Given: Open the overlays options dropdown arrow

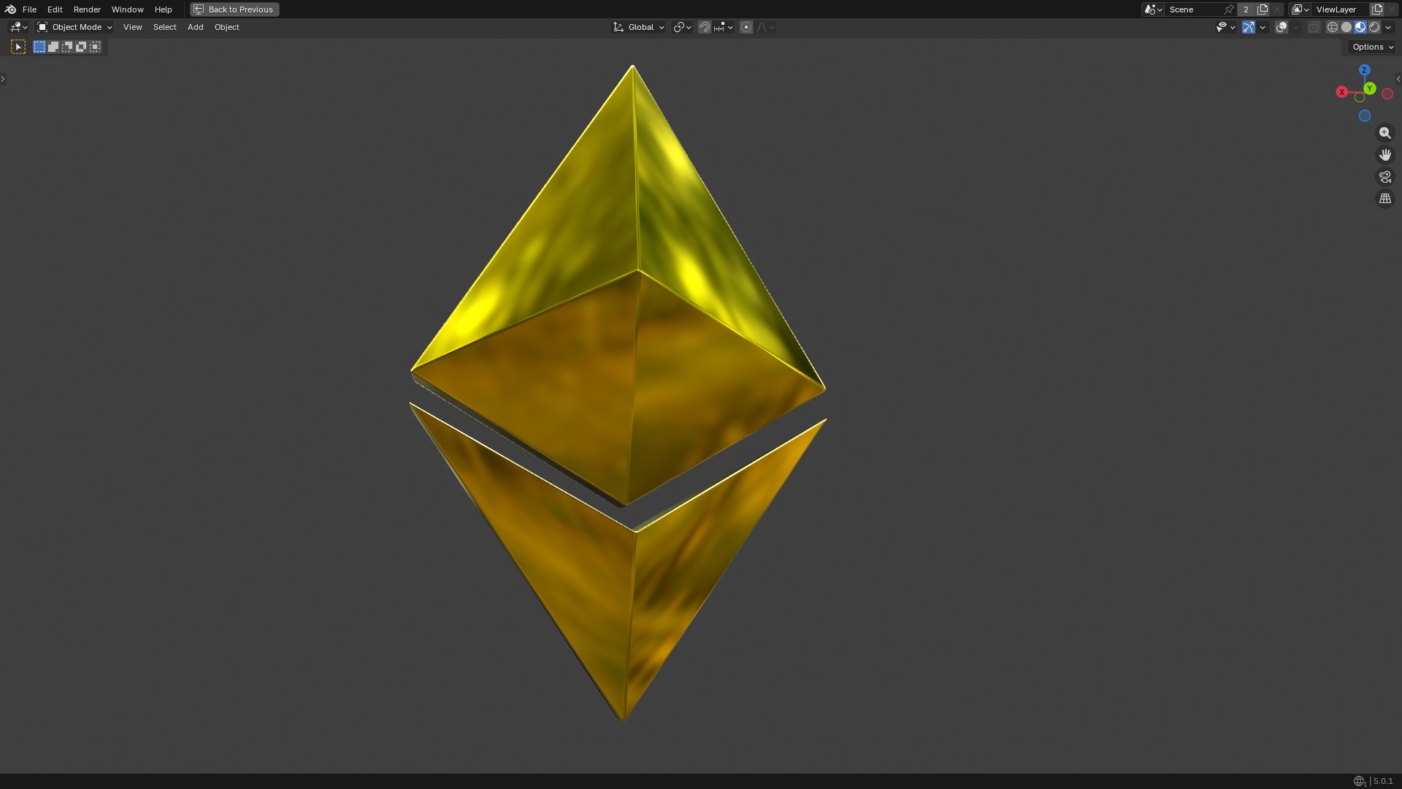Looking at the screenshot, I should [x=1295, y=27].
